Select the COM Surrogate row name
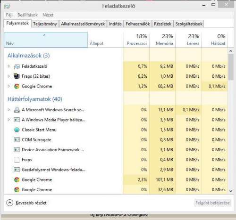This screenshot has height=220, width=236. click(x=36, y=140)
